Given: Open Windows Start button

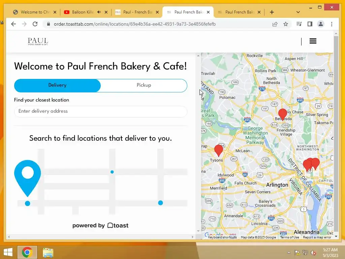Looking at the screenshot, I should click(8, 252).
